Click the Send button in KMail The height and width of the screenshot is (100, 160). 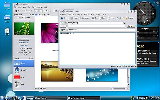click(x=64, y=18)
